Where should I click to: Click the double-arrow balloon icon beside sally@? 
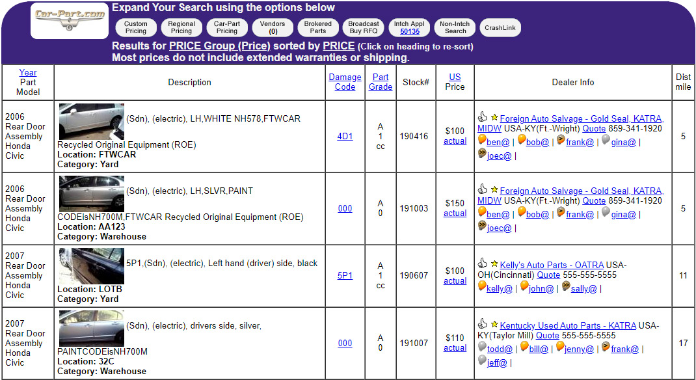tap(566, 286)
